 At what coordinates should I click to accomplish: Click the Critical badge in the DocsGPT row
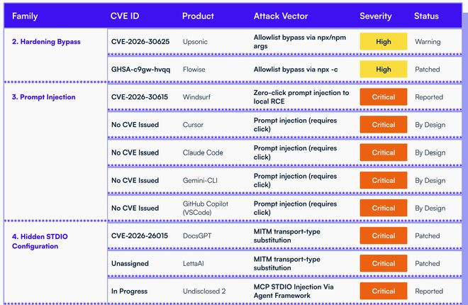point(384,235)
